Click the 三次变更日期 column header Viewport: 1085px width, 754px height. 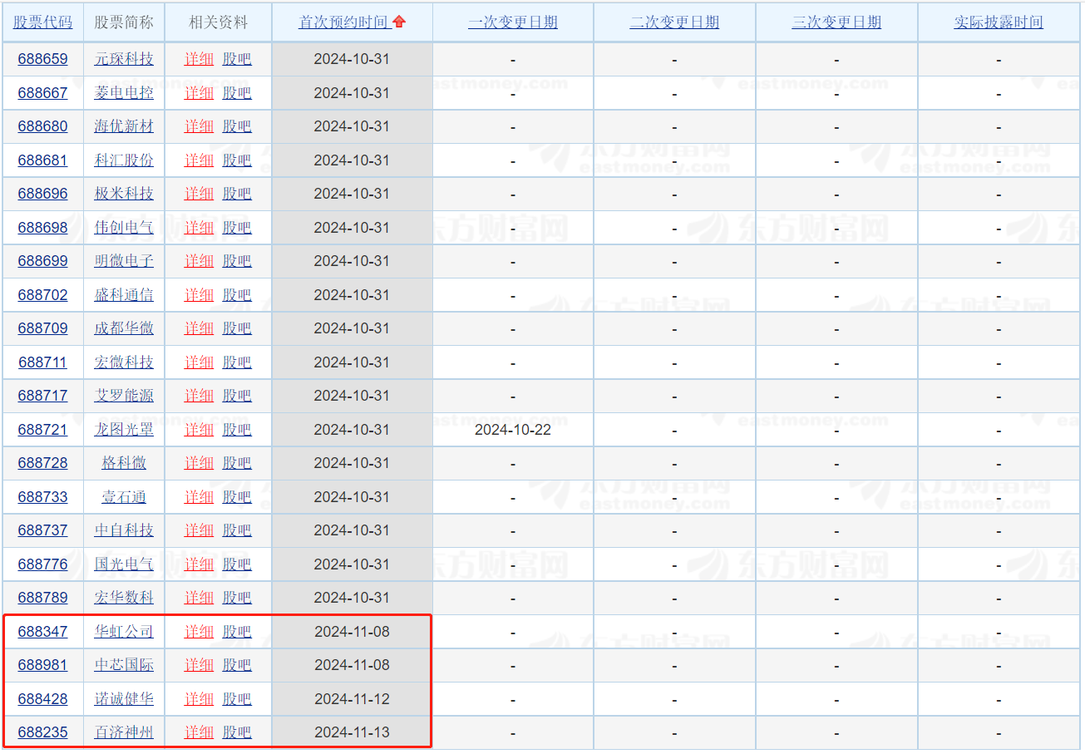836,22
